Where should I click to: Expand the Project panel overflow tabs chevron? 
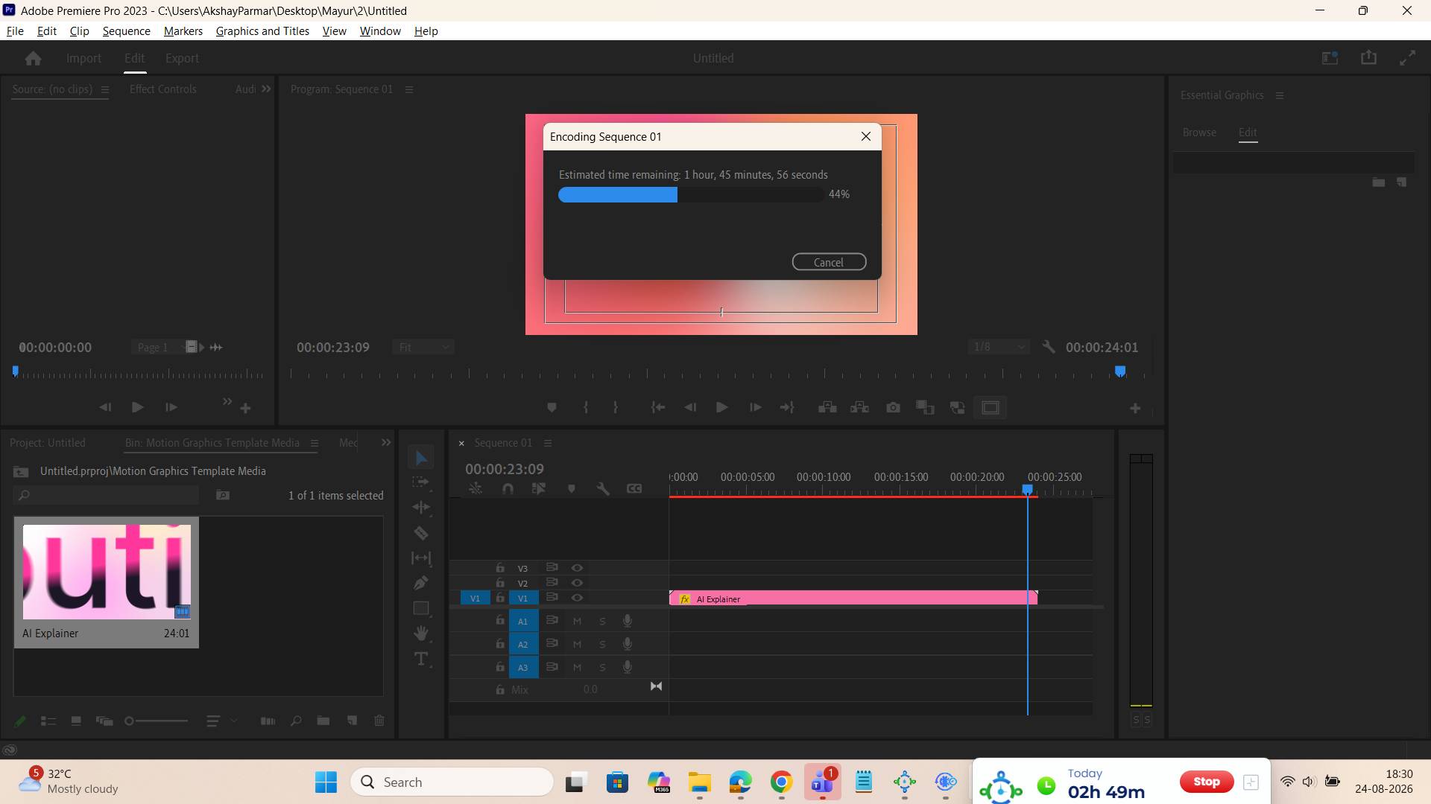(386, 442)
